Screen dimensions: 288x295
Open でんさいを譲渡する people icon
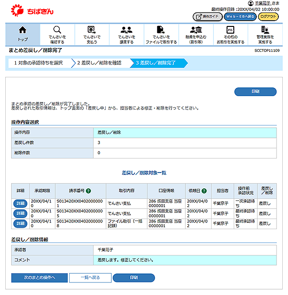click(126, 30)
